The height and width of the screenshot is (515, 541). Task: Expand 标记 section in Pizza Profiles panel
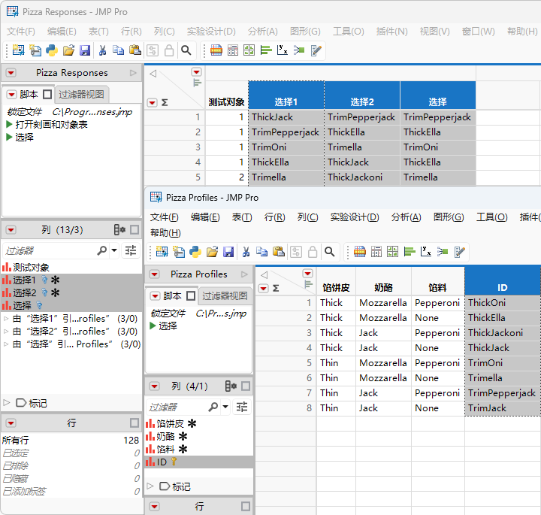[x=150, y=486]
